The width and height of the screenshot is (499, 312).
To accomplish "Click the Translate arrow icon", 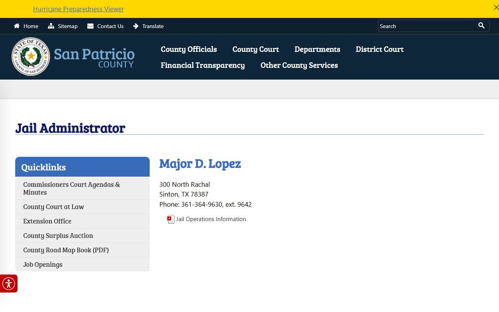I will [136, 26].
